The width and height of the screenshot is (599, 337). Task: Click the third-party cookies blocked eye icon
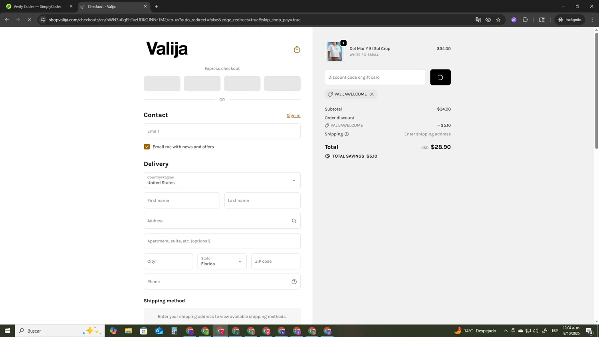point(488,20)
